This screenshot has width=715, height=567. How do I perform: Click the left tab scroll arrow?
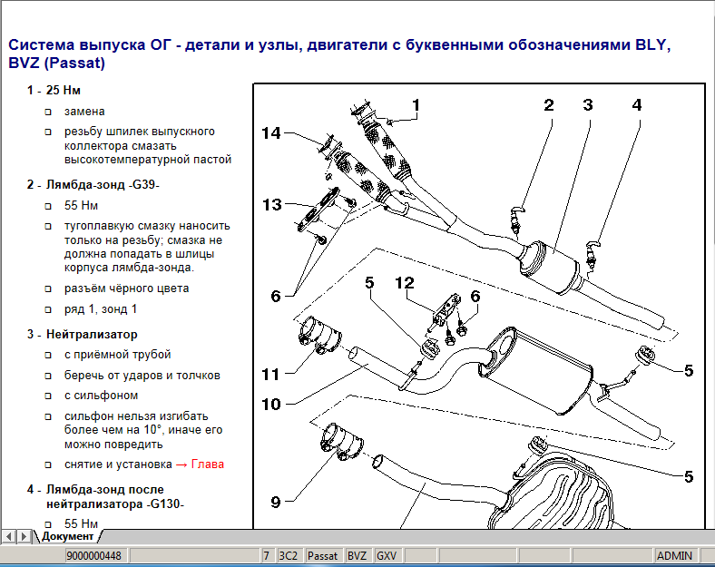[9, 536]
